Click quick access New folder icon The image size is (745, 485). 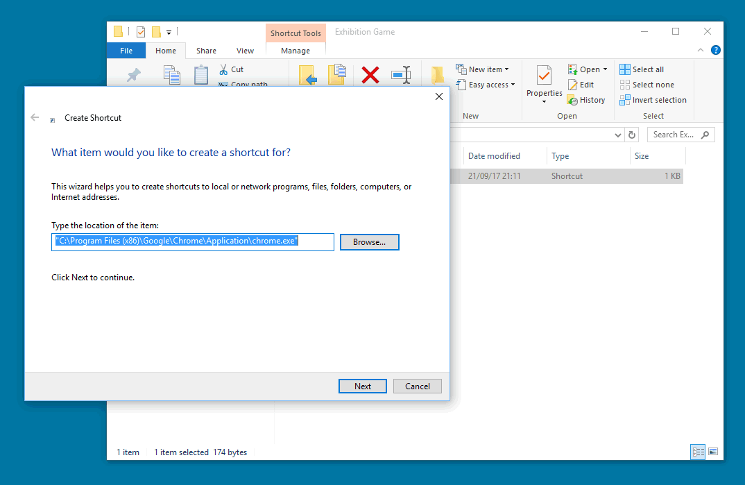pyautogui.click(x=156, y=32)
